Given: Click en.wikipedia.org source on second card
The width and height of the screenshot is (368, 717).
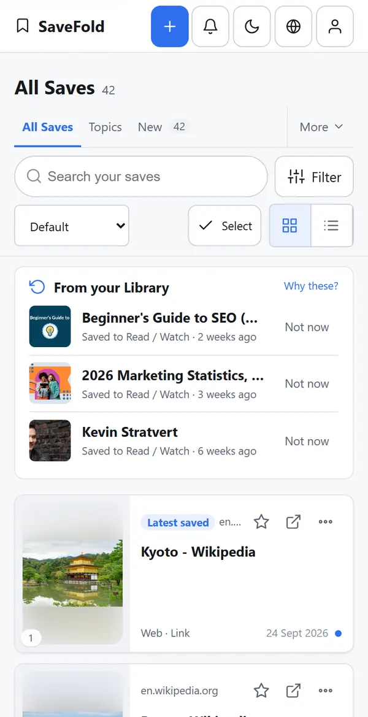Looking at the screenshot, I should 179,691.
